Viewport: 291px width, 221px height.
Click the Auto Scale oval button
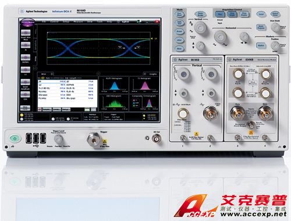[x=200, y=14]
